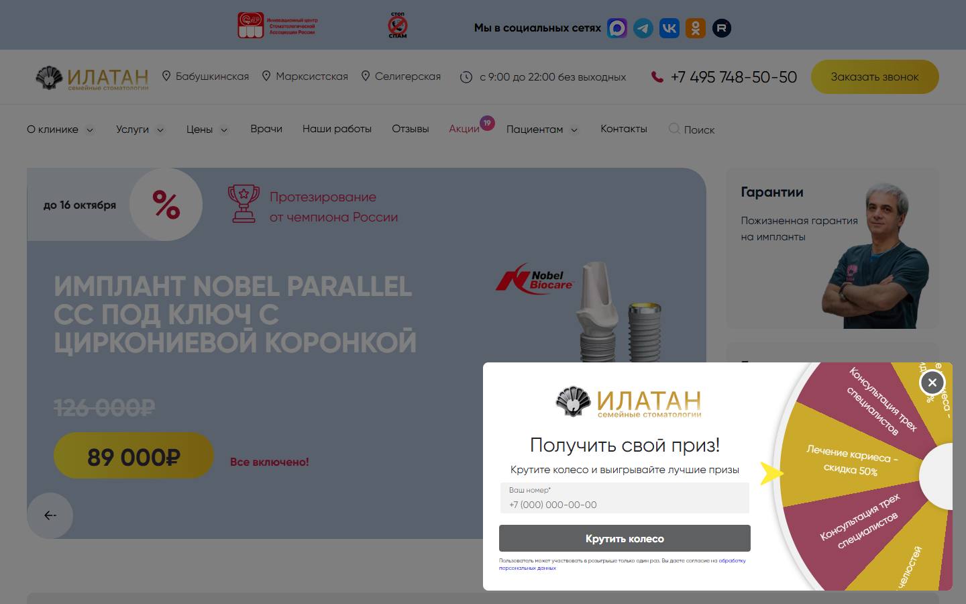Click the phone handset icon beside the number
This screenshot has width=966, height=604.
657,77
